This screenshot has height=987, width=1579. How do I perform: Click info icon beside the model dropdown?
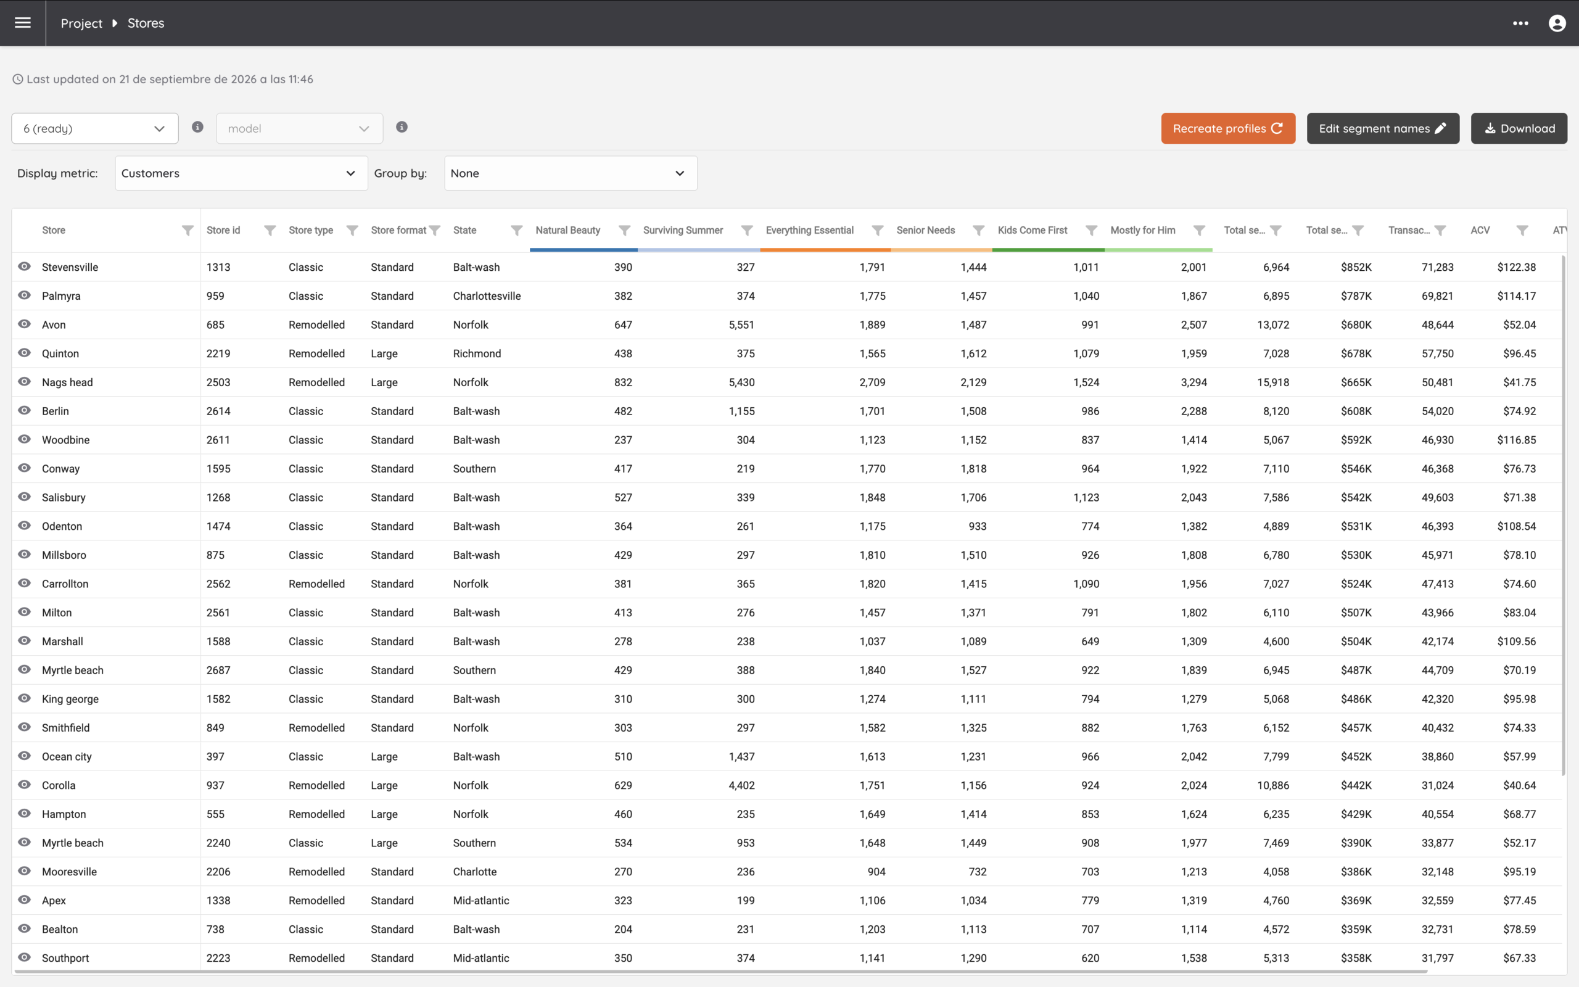402,126
